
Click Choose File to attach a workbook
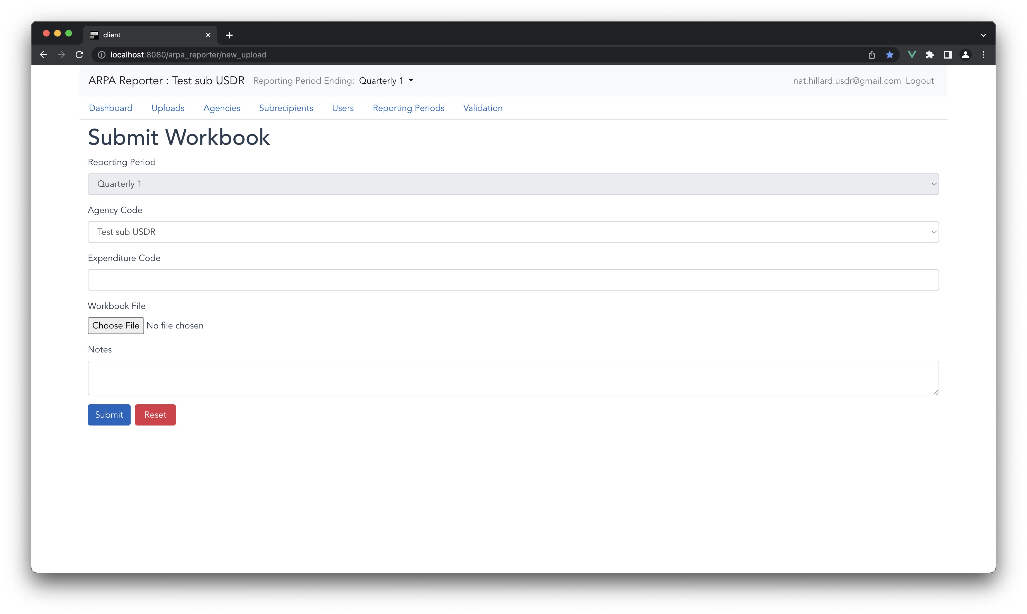pyautogui.click(x=116, y=326)
